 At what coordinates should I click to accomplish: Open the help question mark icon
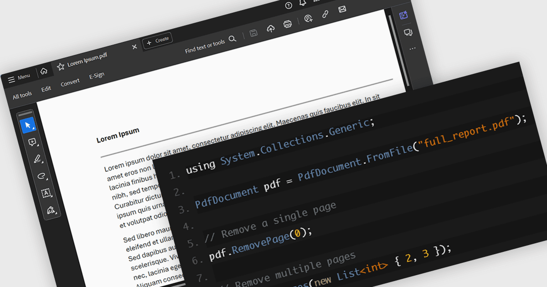289,5
